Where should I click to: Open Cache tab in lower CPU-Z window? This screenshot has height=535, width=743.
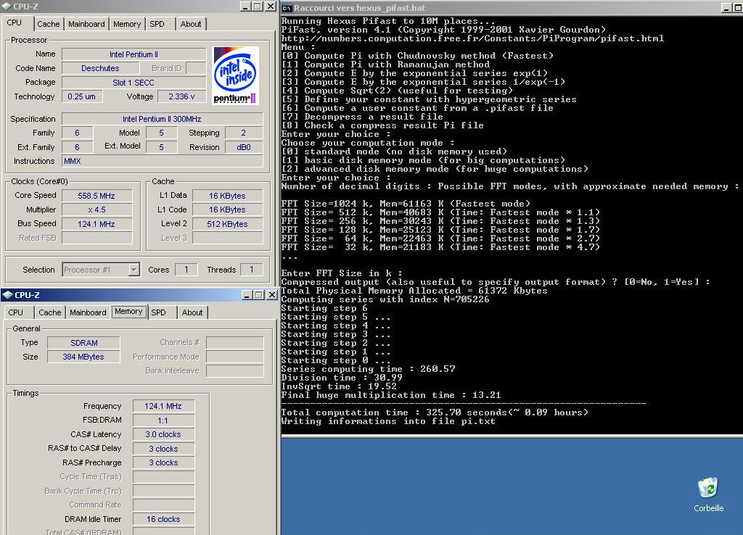[x=50, y=312]
